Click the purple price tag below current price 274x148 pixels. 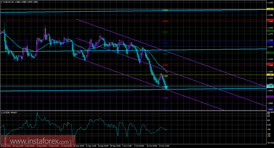[x=270, y=97]
